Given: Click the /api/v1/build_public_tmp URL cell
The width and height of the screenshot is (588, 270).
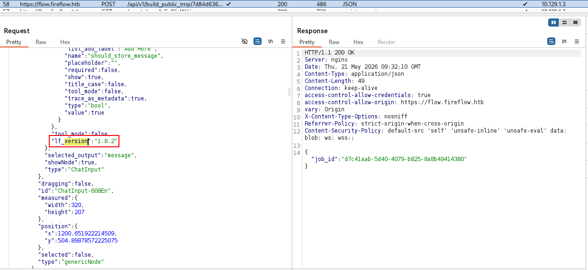Looking at the screenshot, I should coord(175,4).
